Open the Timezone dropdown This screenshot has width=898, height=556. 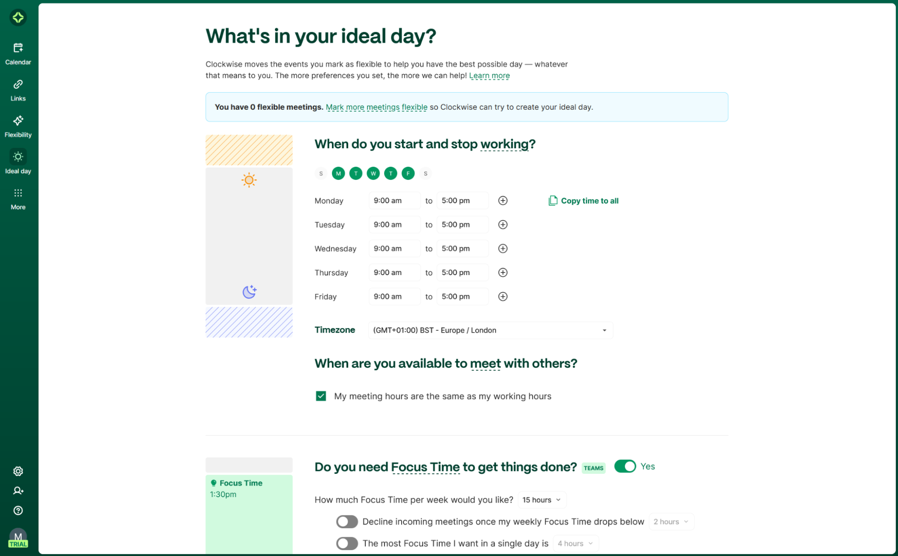point(490,330)
